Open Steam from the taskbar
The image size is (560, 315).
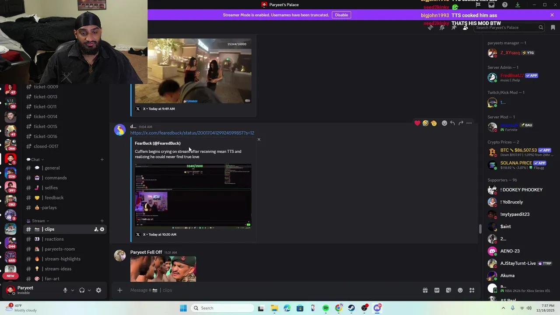[351, 308]
